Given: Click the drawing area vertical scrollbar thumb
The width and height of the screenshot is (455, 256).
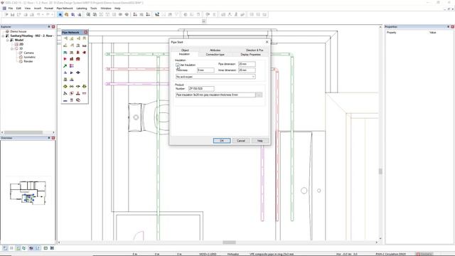Looking at the screenshot, I should click(380, 171).
